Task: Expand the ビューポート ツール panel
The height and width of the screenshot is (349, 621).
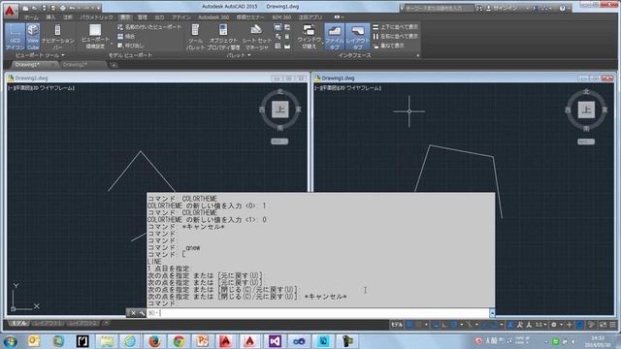Action: 40,55
